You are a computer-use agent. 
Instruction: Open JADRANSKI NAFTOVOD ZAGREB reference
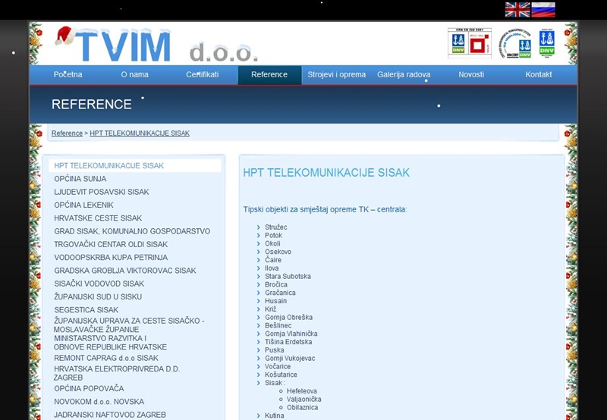110,415
